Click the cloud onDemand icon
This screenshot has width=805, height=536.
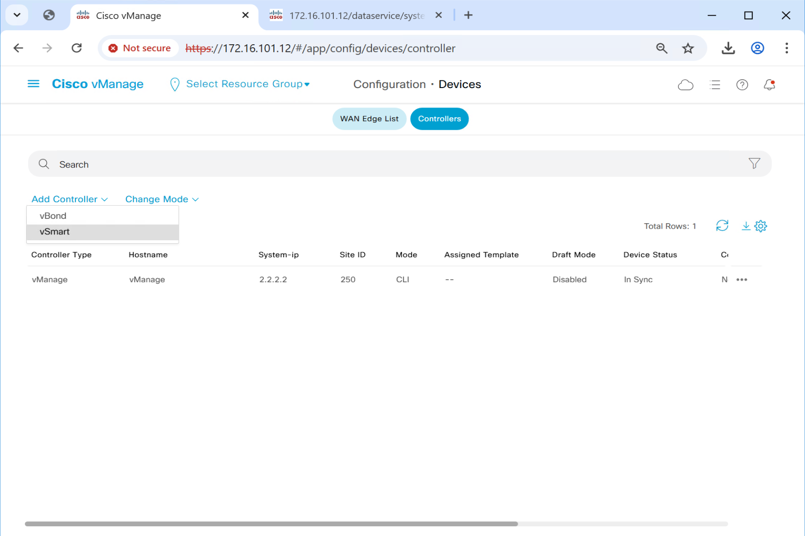click(685, 85)
